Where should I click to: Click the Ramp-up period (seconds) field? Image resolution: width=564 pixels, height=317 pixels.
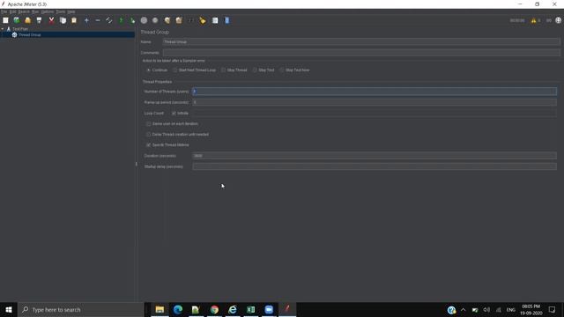375,102
